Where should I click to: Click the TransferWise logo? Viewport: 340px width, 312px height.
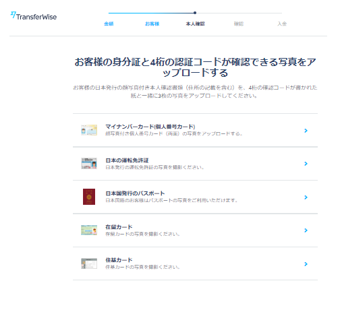pyautogui.click(x=34, y=16)
